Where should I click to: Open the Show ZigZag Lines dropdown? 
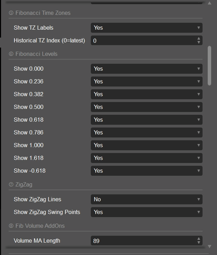coord(146,199)
